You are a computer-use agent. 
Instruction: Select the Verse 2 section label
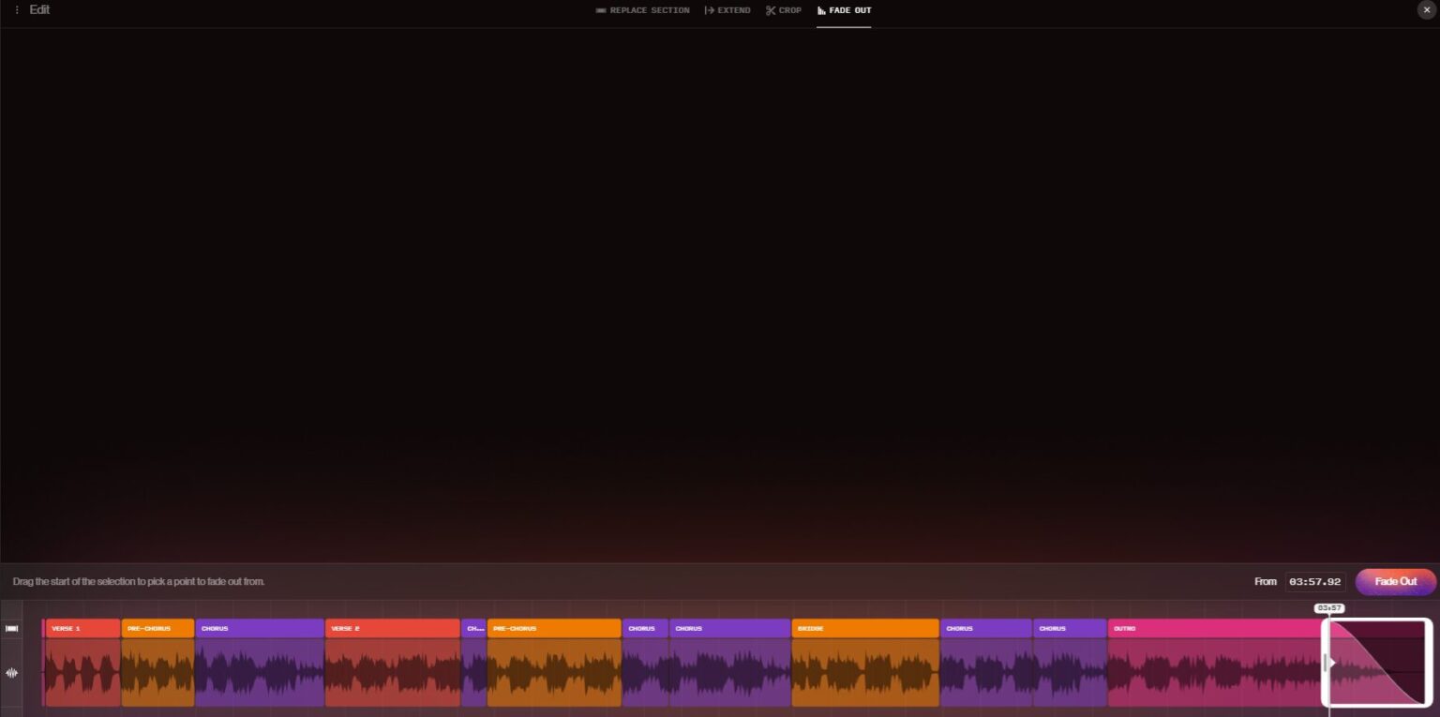click(392, 629)
